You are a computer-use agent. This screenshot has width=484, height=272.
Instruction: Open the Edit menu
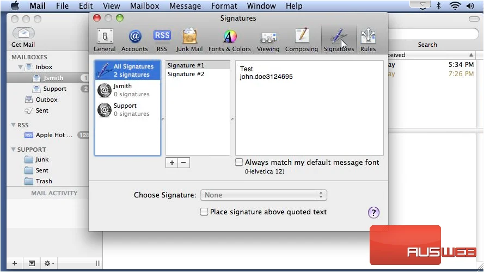tap(86, 6)
